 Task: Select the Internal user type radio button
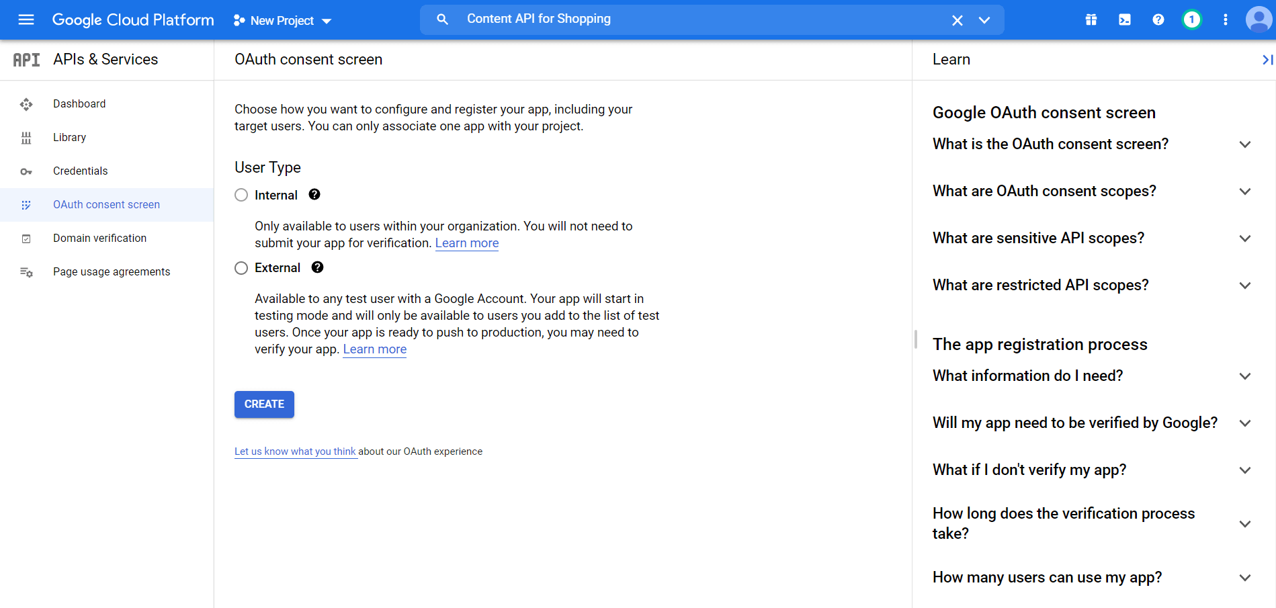pos(241,195)
